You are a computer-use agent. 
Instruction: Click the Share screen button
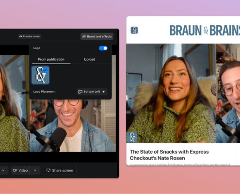point(60,170)
